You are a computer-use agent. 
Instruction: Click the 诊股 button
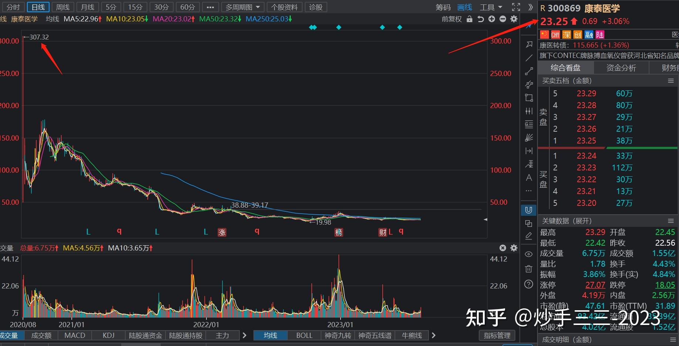316,7
